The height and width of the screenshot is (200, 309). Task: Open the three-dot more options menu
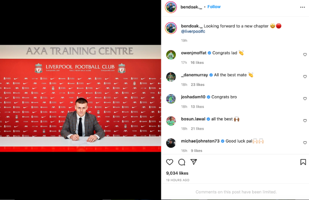(x=303, y=7)
